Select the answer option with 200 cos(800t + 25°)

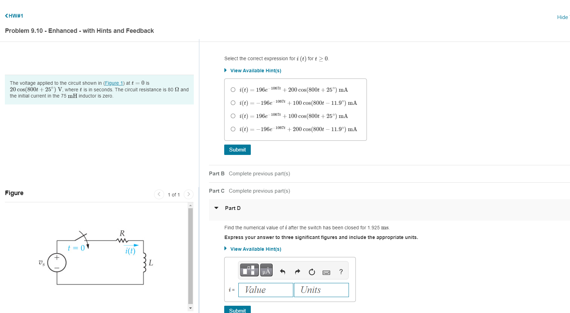tap(233, 89)
